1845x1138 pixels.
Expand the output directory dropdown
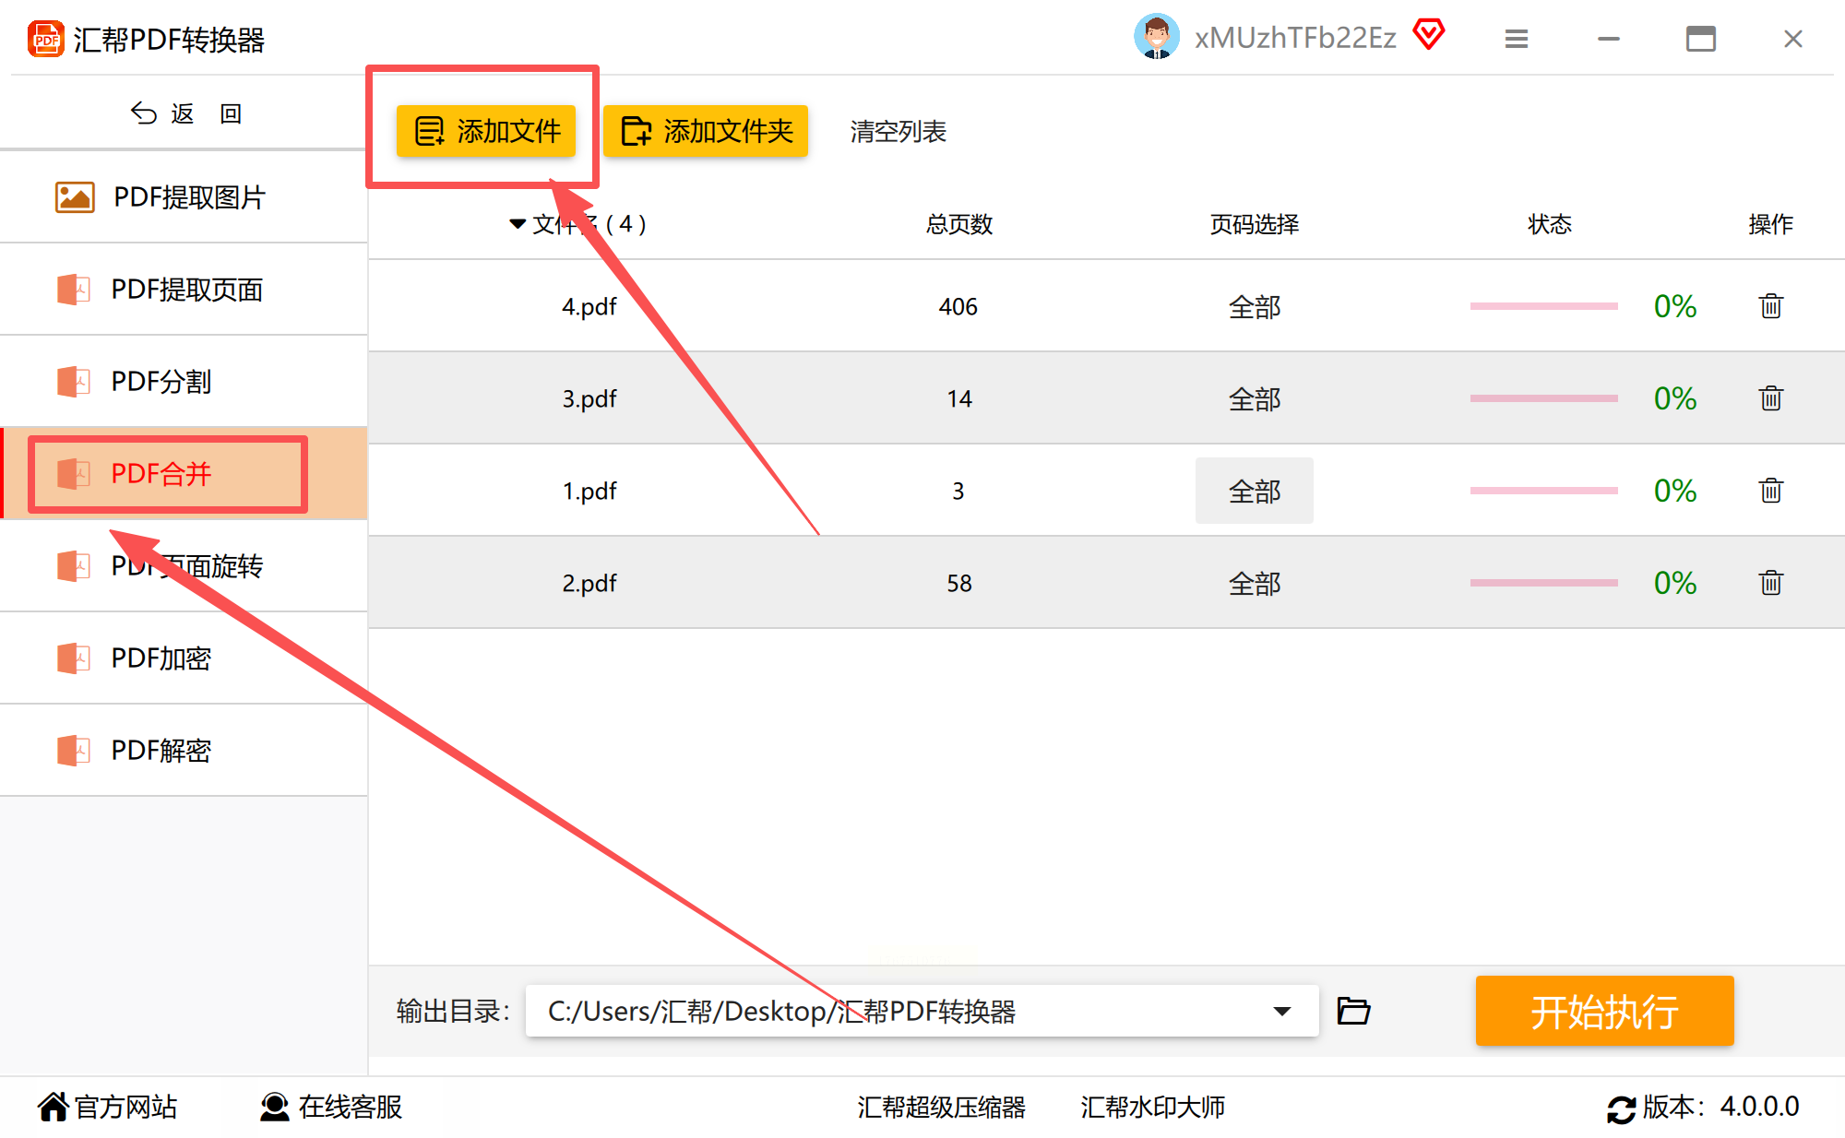pos(1281,1011)
